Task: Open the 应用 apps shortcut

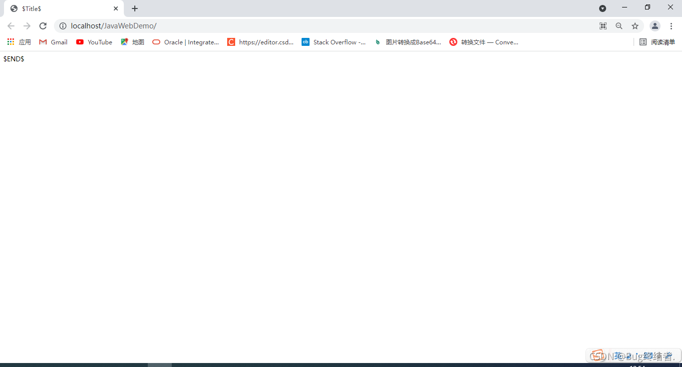Action: [x=19, y=42]
